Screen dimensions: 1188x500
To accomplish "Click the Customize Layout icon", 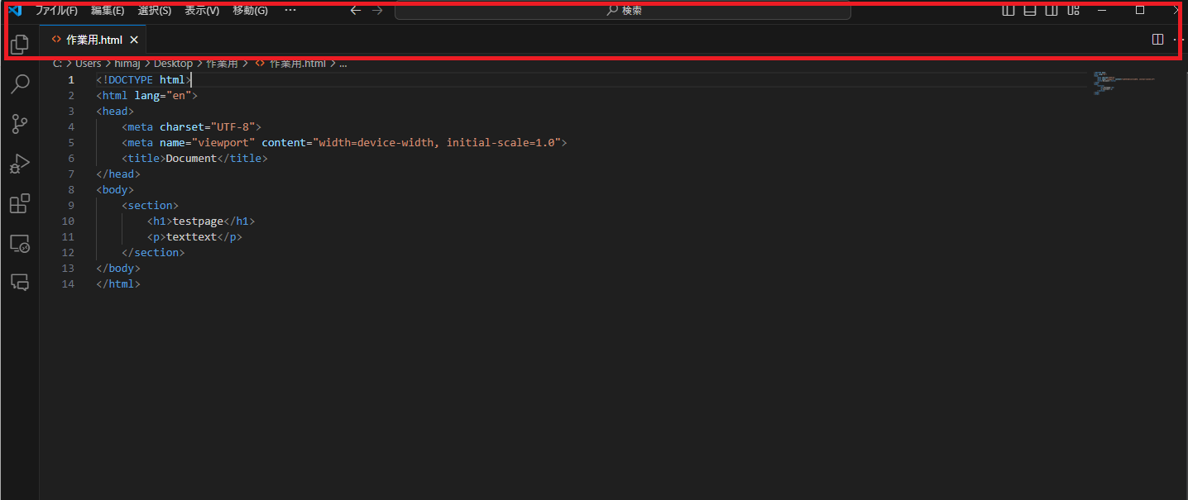I will click(1073, 10).
